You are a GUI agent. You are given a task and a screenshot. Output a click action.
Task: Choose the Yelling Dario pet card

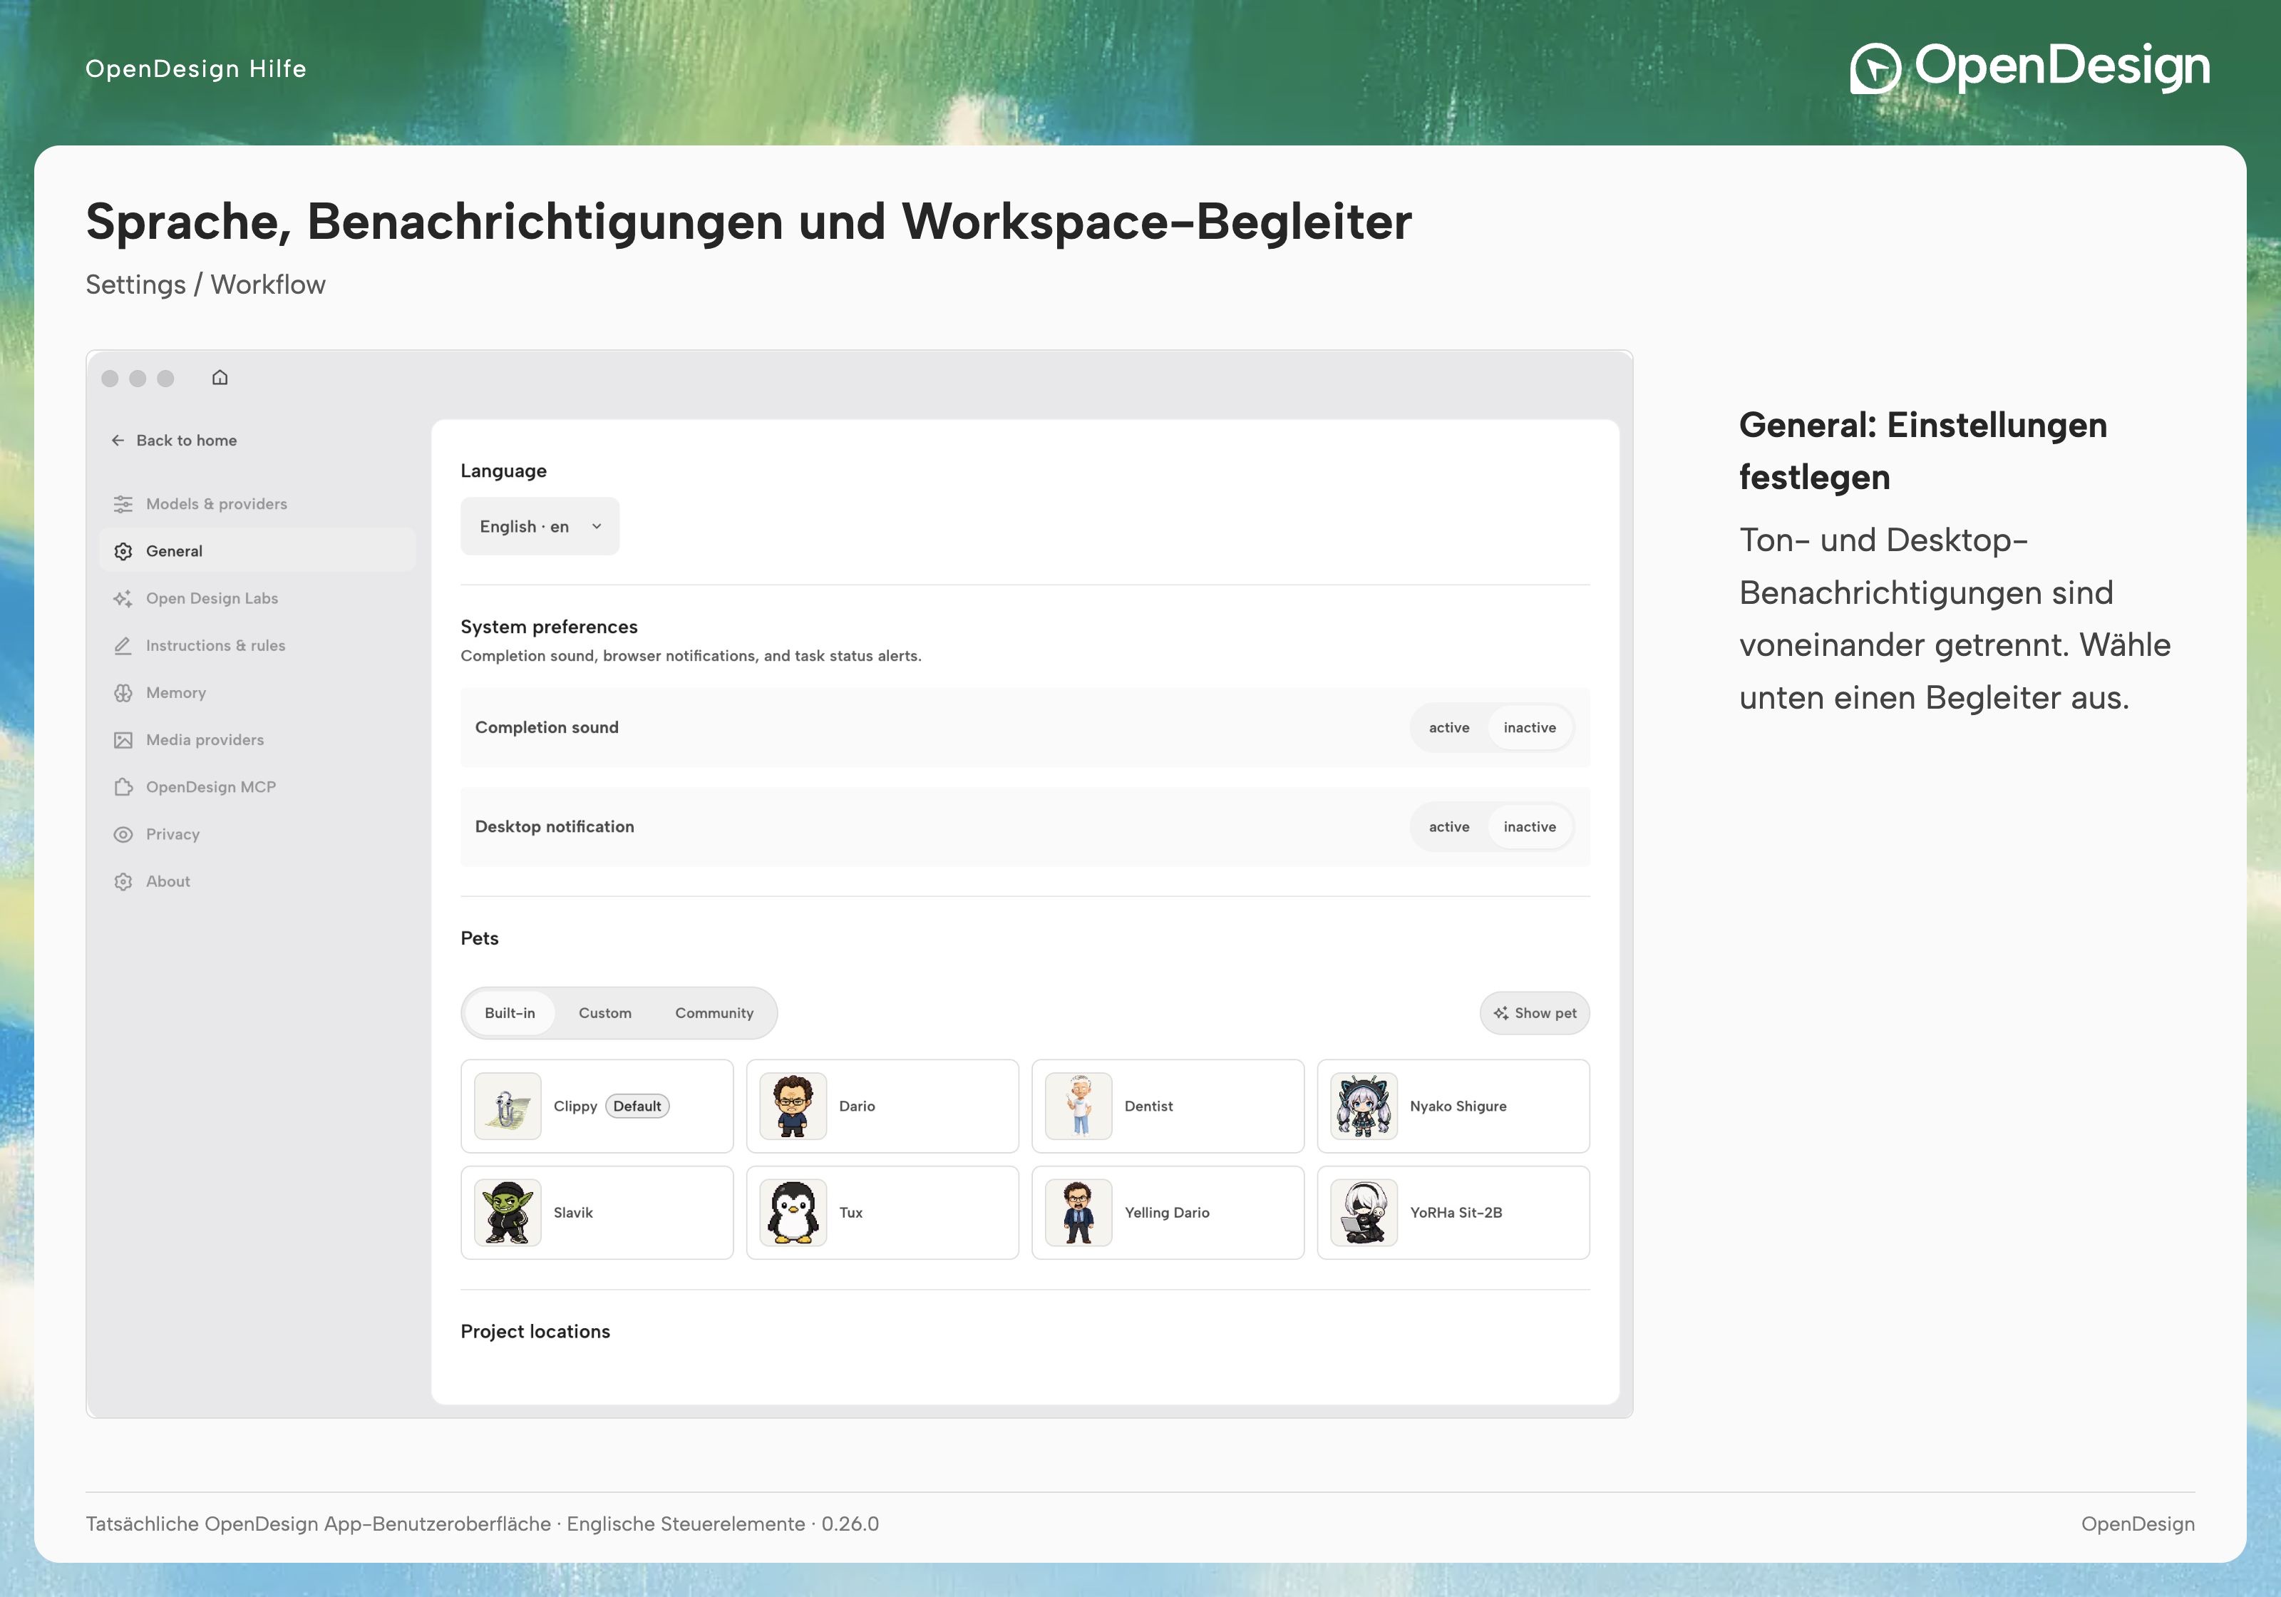tap(1168, 1213)
